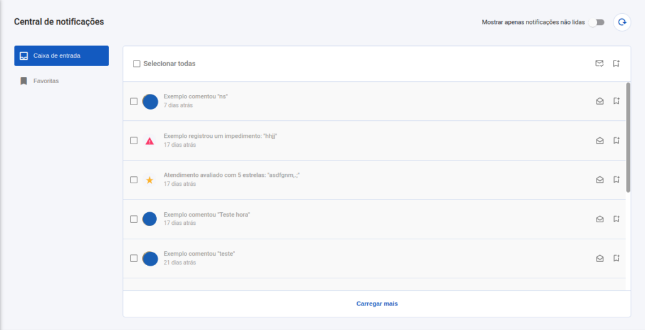The width and height of the screenshot is (645, 330).
Task: Click the Carregar mais link
Action: (x=377, y=304)
